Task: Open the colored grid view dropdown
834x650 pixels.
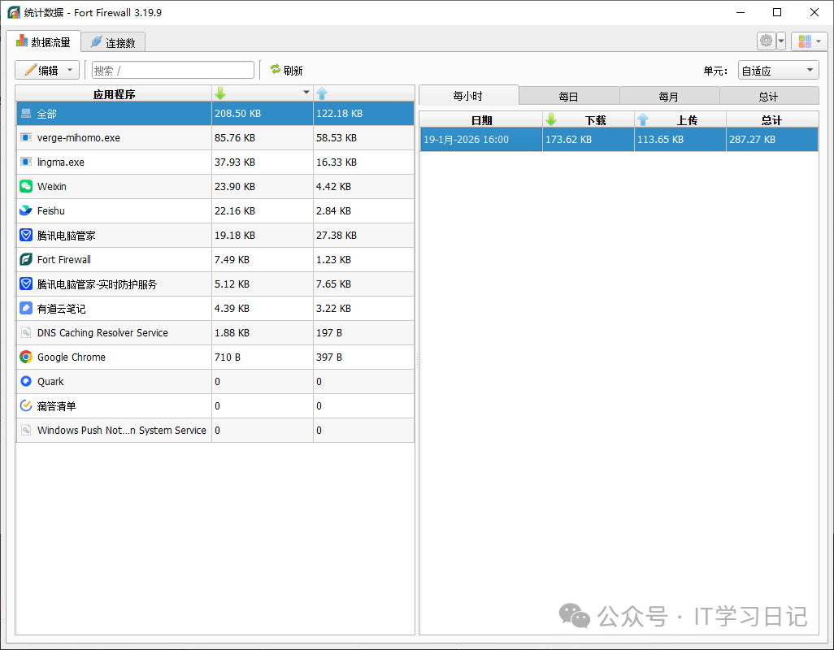Action: coord(810,41)
